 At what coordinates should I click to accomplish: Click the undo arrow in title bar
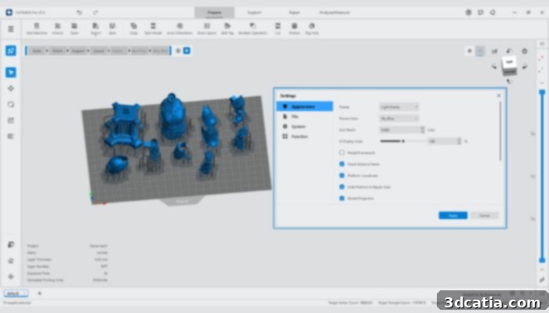79,13
